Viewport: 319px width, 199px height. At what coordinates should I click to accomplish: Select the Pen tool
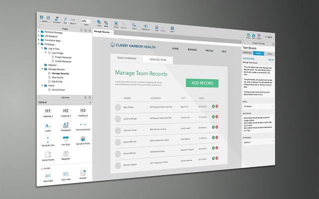point(65,20)
